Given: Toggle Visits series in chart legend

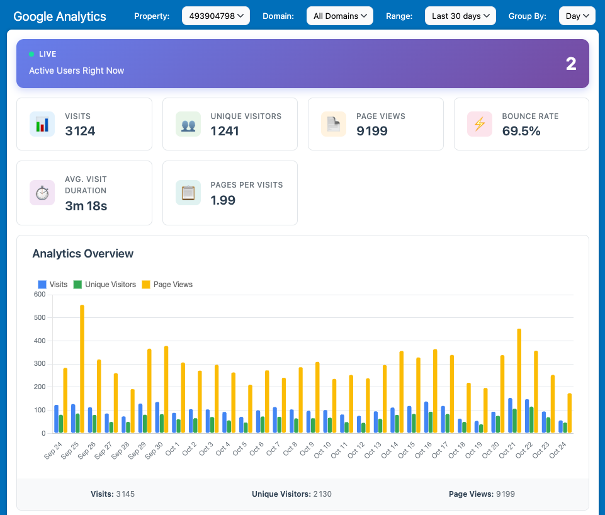Looking at the screenshot, I should (53, 285).
